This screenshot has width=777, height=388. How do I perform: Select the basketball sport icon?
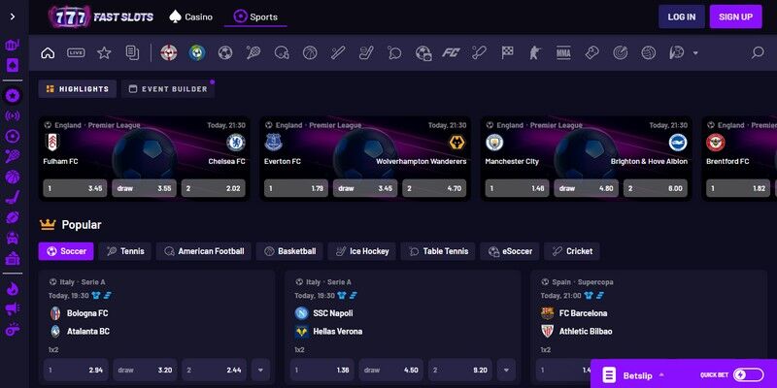coord(310,52)
